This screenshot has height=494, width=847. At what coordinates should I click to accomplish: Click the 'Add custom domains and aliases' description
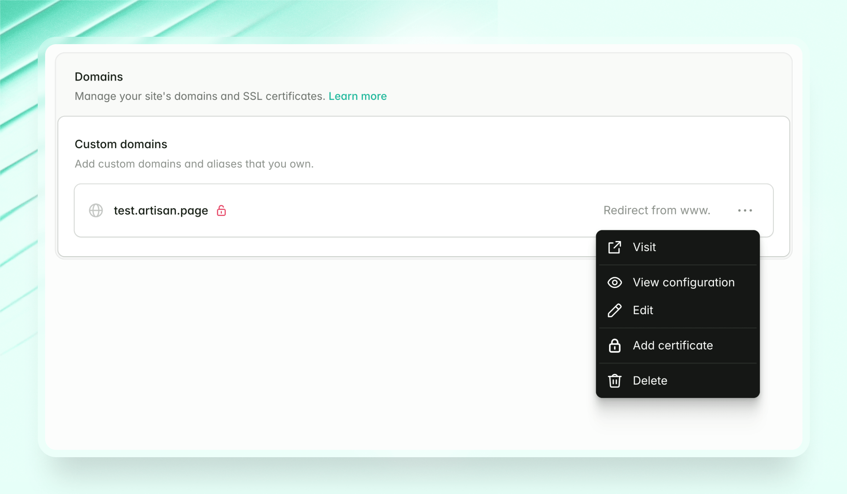point(194,164)
